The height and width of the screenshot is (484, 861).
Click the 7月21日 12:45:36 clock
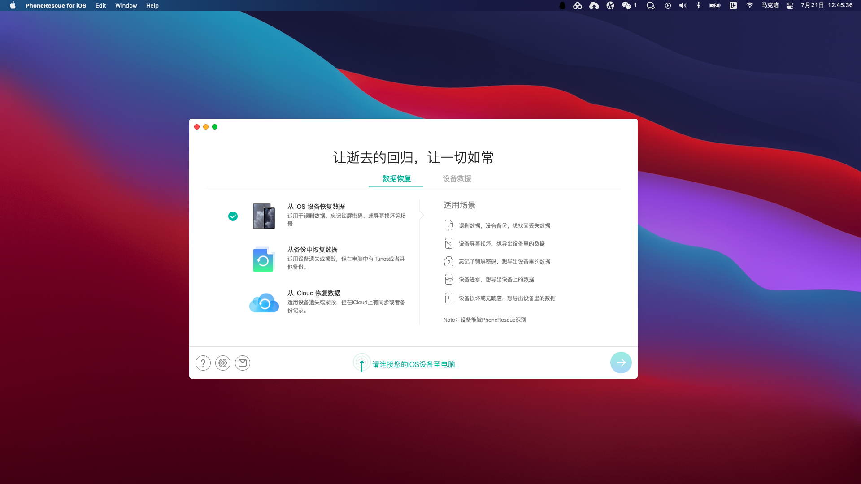(826, 5)
